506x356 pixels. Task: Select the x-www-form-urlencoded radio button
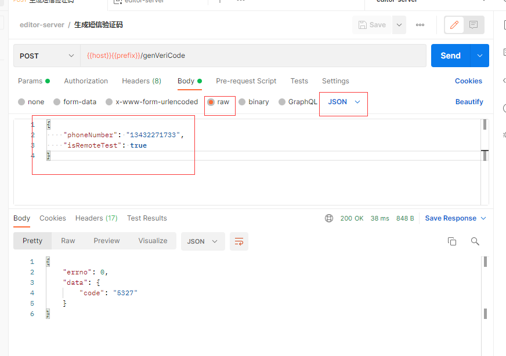[x=109, y=102]
